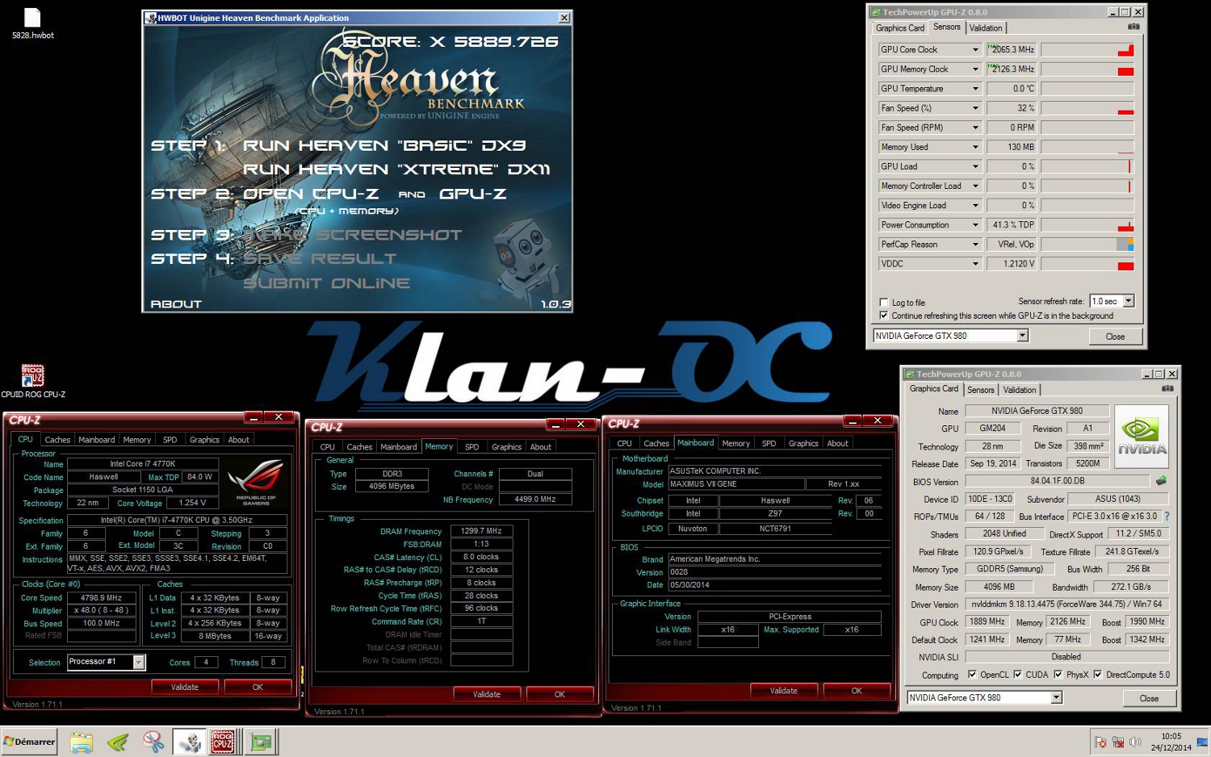Click the volume speaker tray icon

point(1135,742)
